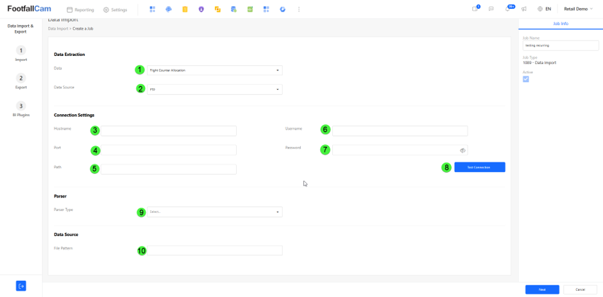Click the Job Name text field

[560, 46]
